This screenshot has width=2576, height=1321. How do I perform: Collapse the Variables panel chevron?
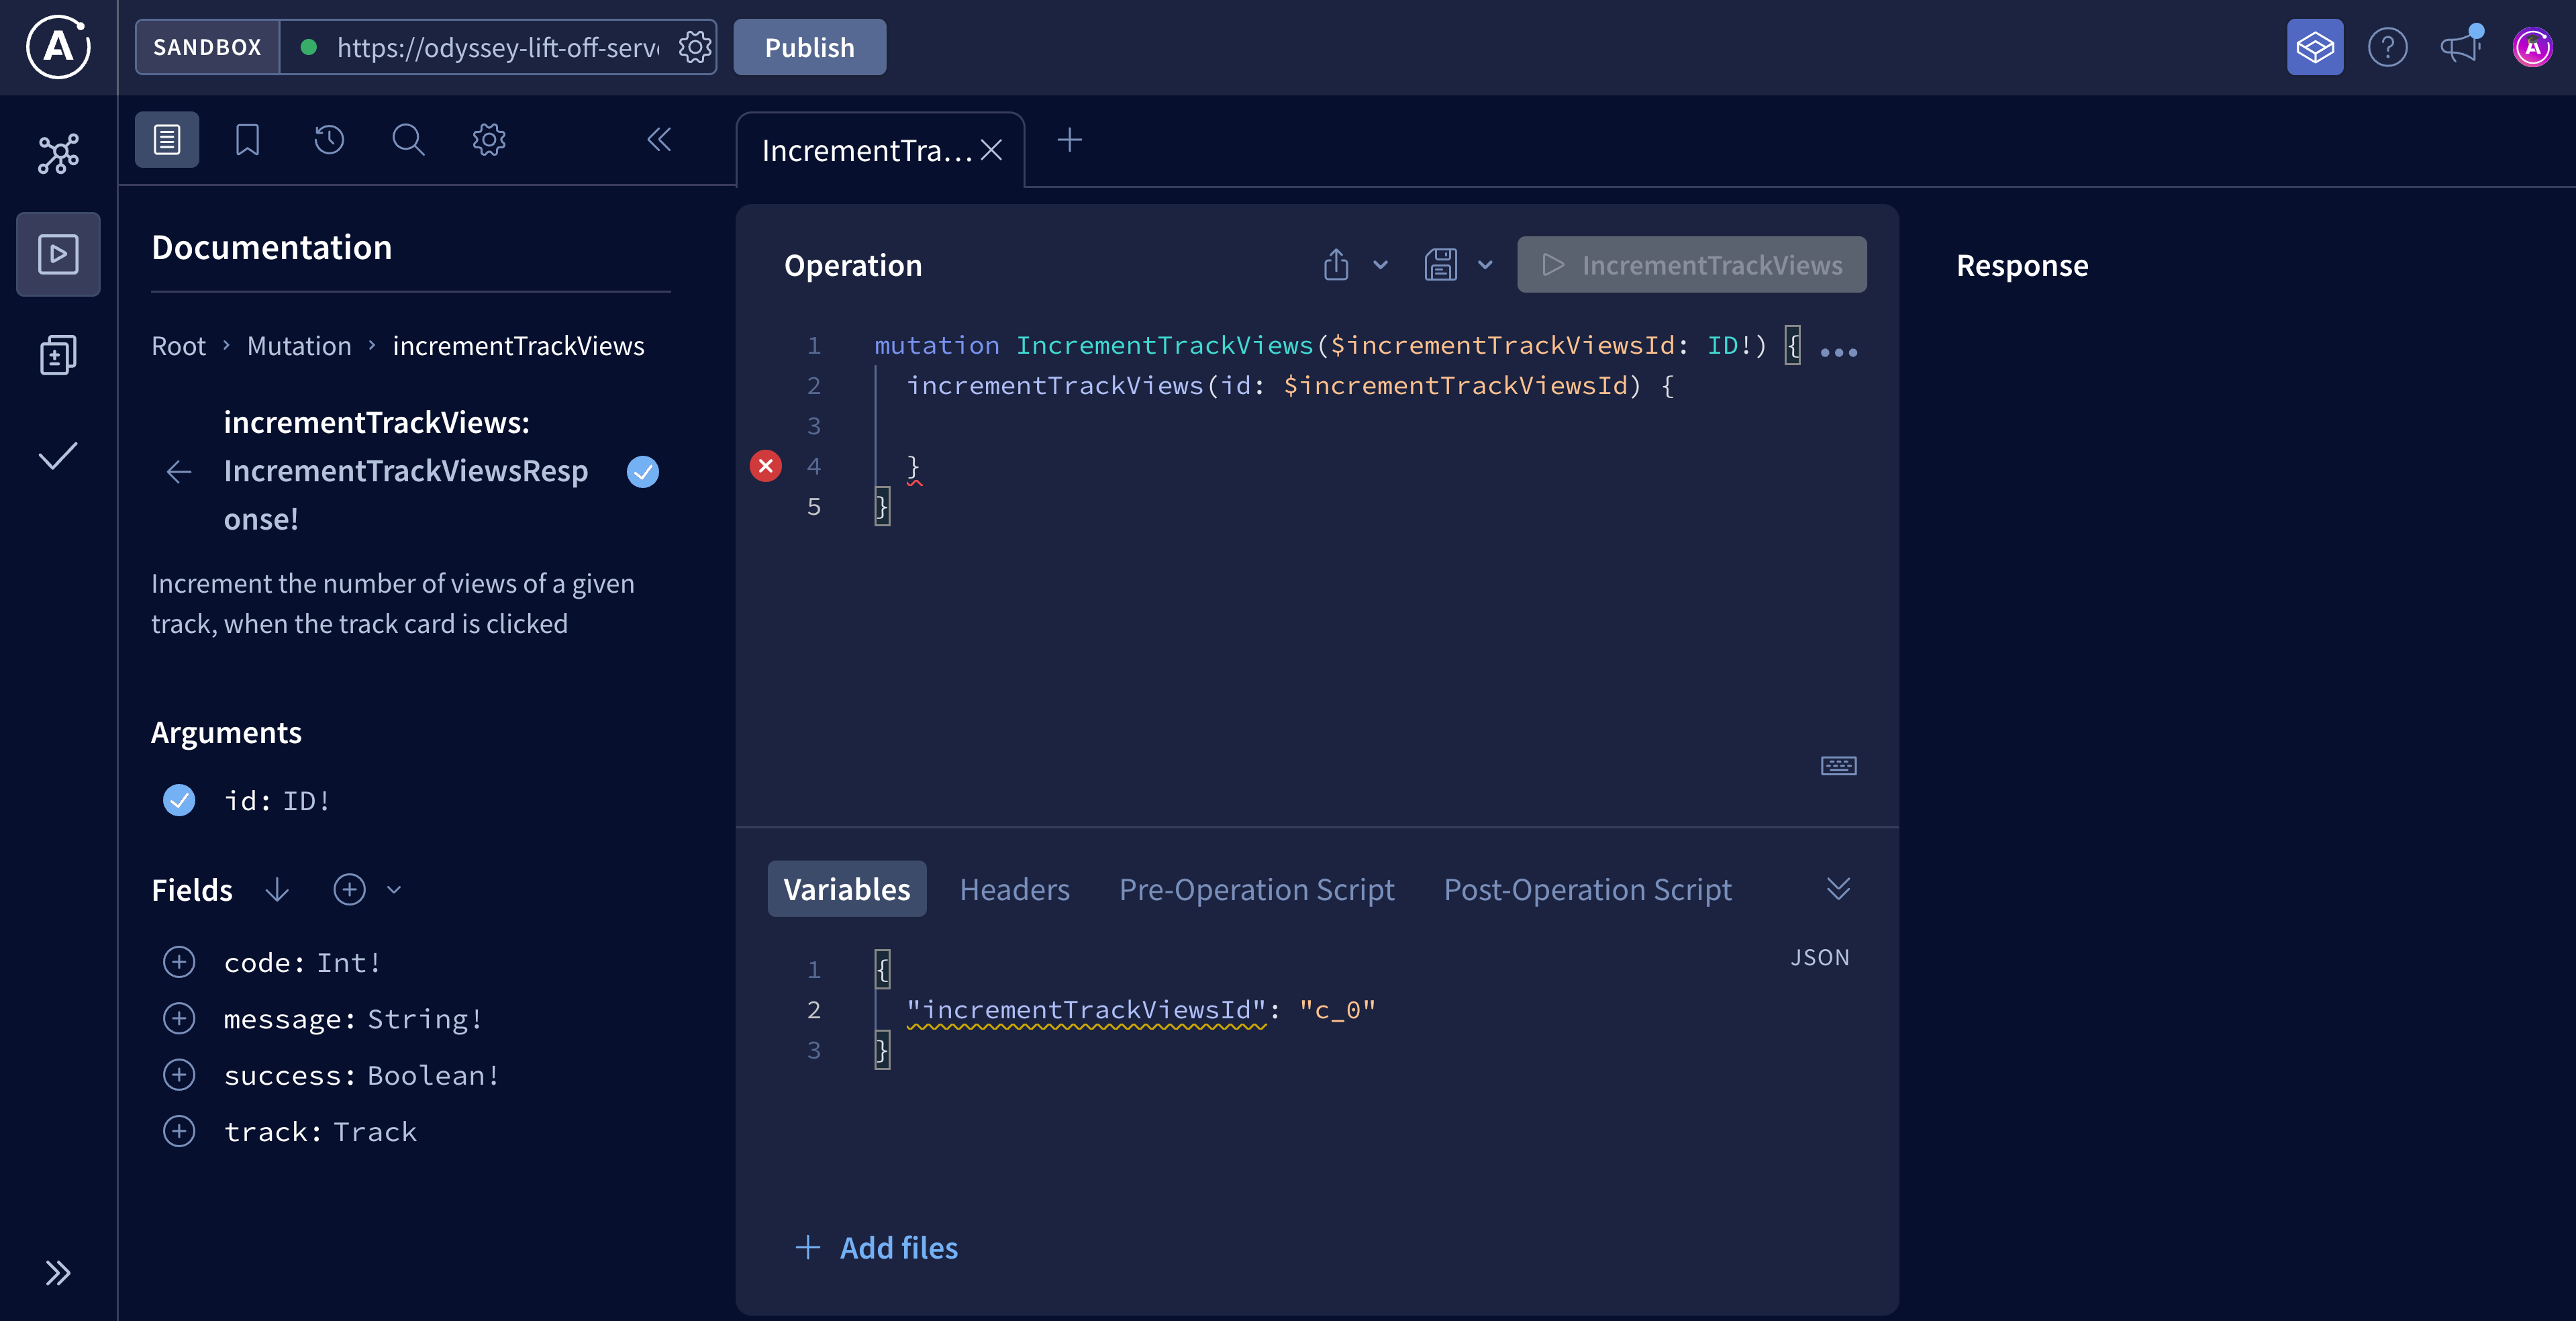click(x=1838, y=888)
